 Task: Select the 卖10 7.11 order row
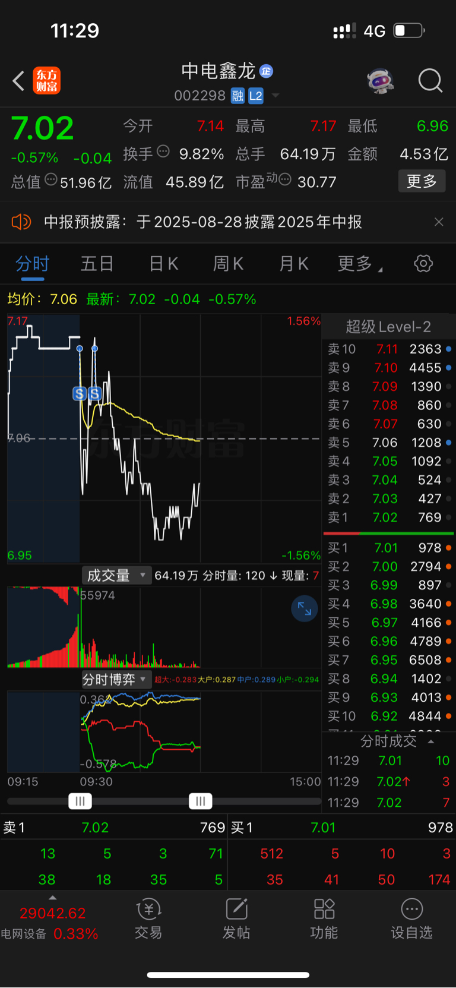point(389,349)
